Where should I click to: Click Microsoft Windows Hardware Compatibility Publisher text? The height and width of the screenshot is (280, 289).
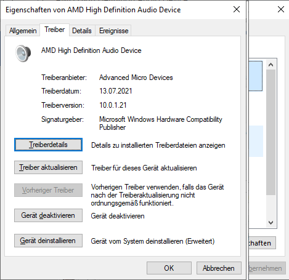coord(161,123)
